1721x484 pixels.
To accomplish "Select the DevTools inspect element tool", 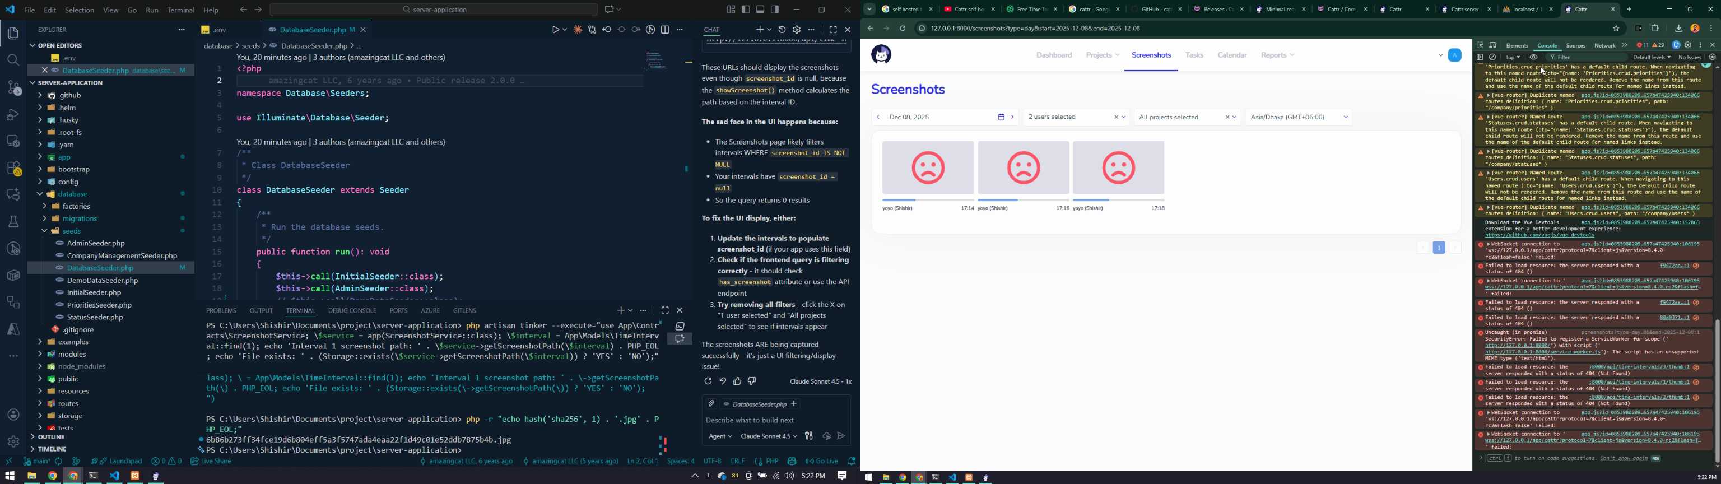I will click(x=1480, y=45).
